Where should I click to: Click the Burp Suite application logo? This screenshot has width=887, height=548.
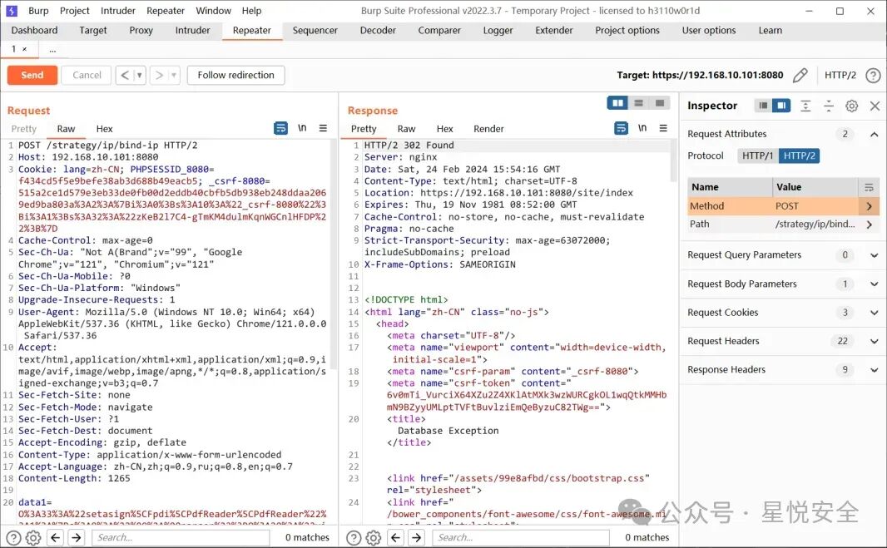click(x=12, y=11)
